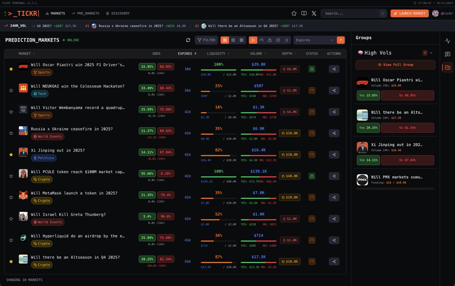The image size is (455, 286).
Task: Switch to the card grid view
Action: (x=233, y=40)
